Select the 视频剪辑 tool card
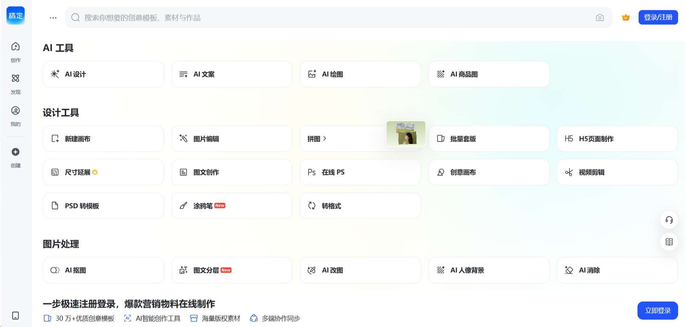Screen dimensions: 685x327 pyautogui.click(x=617, y=172)
